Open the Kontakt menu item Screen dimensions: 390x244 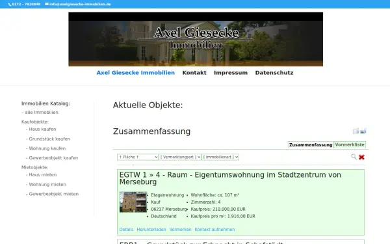click(x=194, y=73)
